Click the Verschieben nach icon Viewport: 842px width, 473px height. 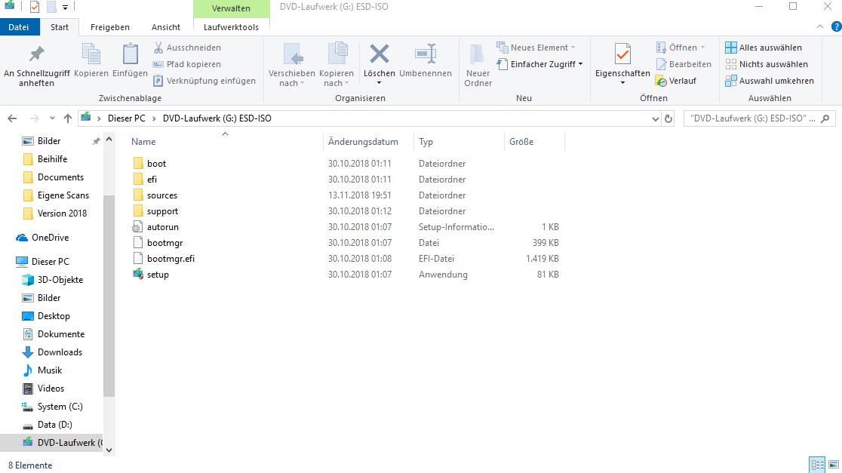click(x=292, y=54)
